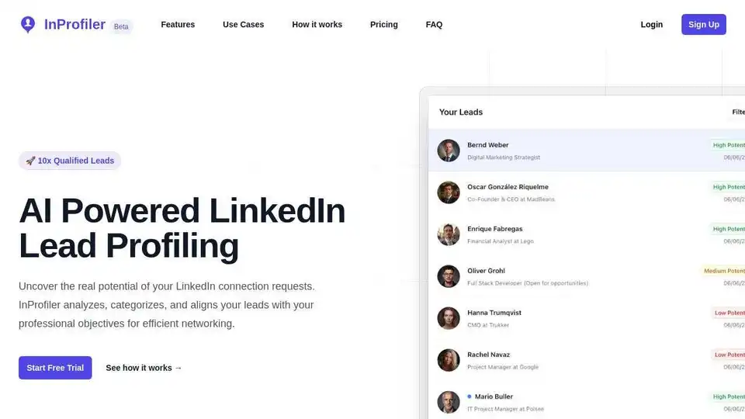Screen dimensions: 745x419
Task: Click Hanna Trumqvist's profile picture
Action: pyautogui.click(x=448, y=318)
